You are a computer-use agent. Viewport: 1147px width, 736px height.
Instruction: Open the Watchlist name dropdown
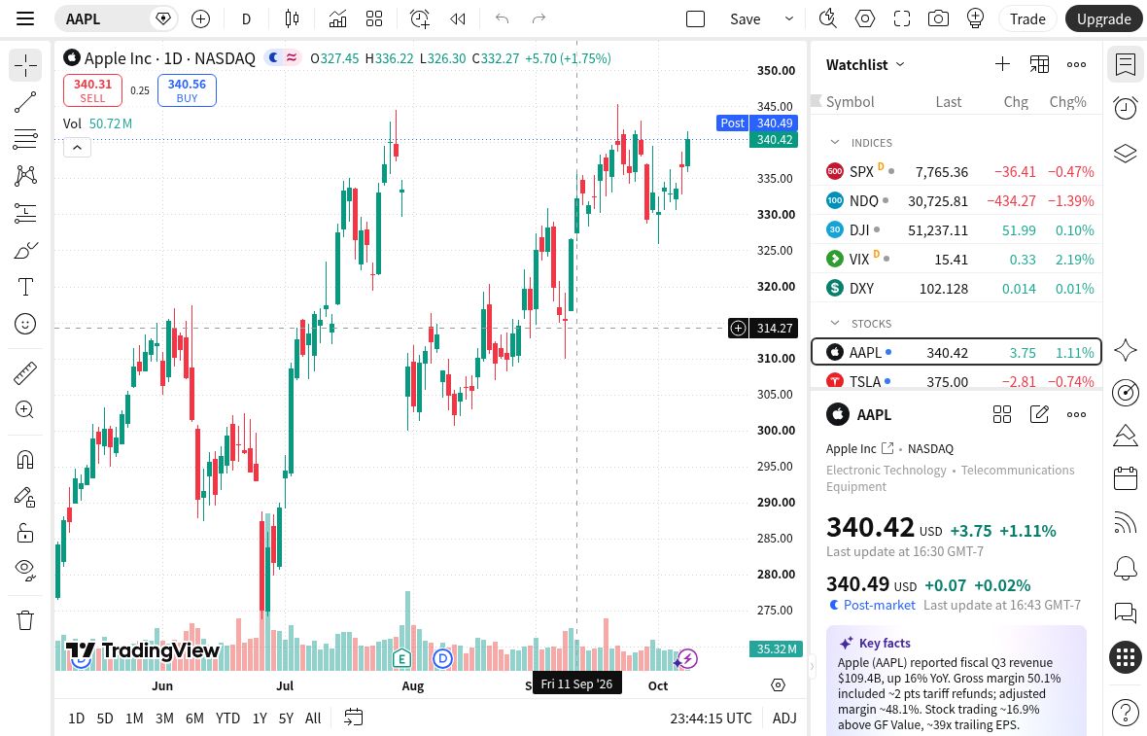click(x=865, y=64)
